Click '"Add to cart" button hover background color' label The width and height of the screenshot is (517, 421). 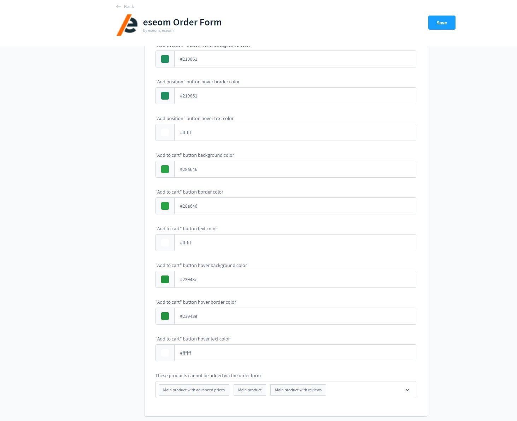[x=201, y=265]
